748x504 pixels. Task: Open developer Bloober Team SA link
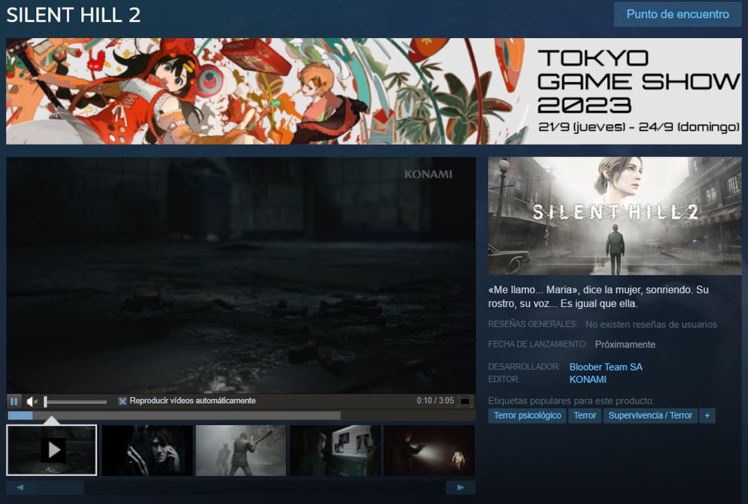click(606, 367)
